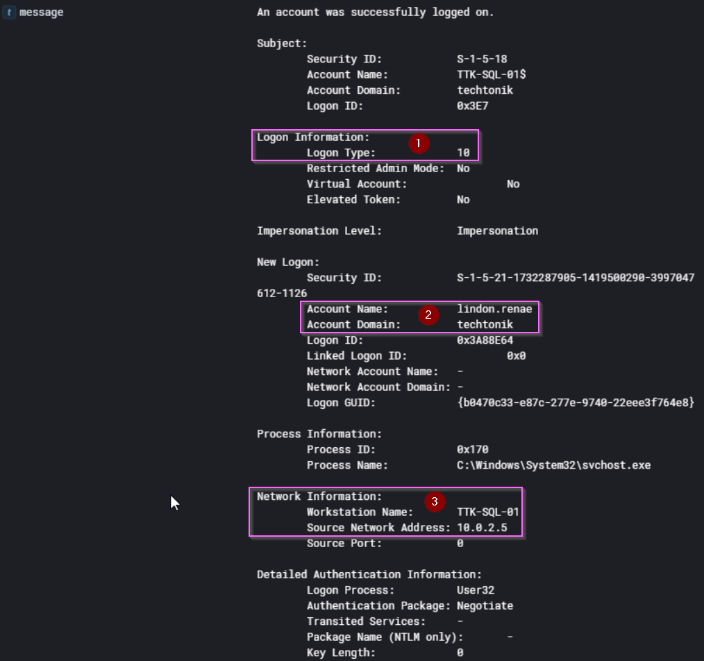
Task: Click the Source Network Address 10.0.2.5
Action: coord(482,528)
